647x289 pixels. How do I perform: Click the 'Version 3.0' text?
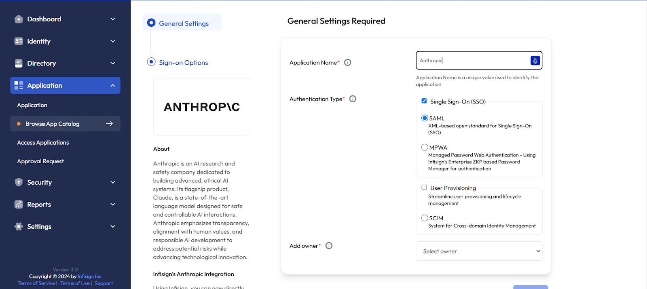65,270
